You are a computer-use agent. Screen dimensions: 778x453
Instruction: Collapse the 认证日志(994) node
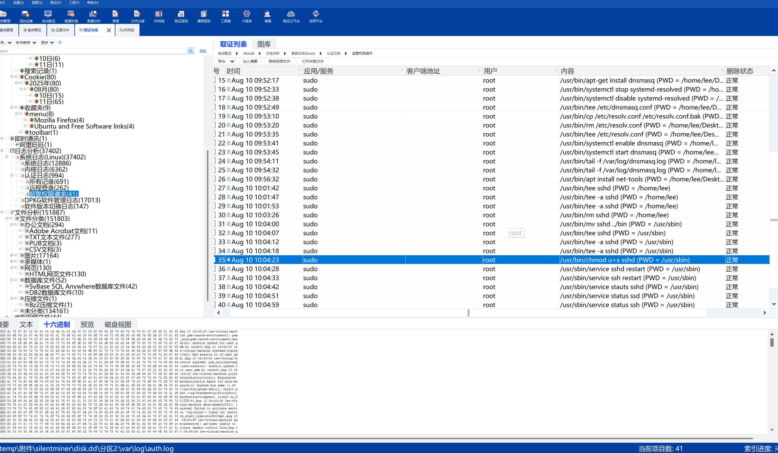click(12, 175)
